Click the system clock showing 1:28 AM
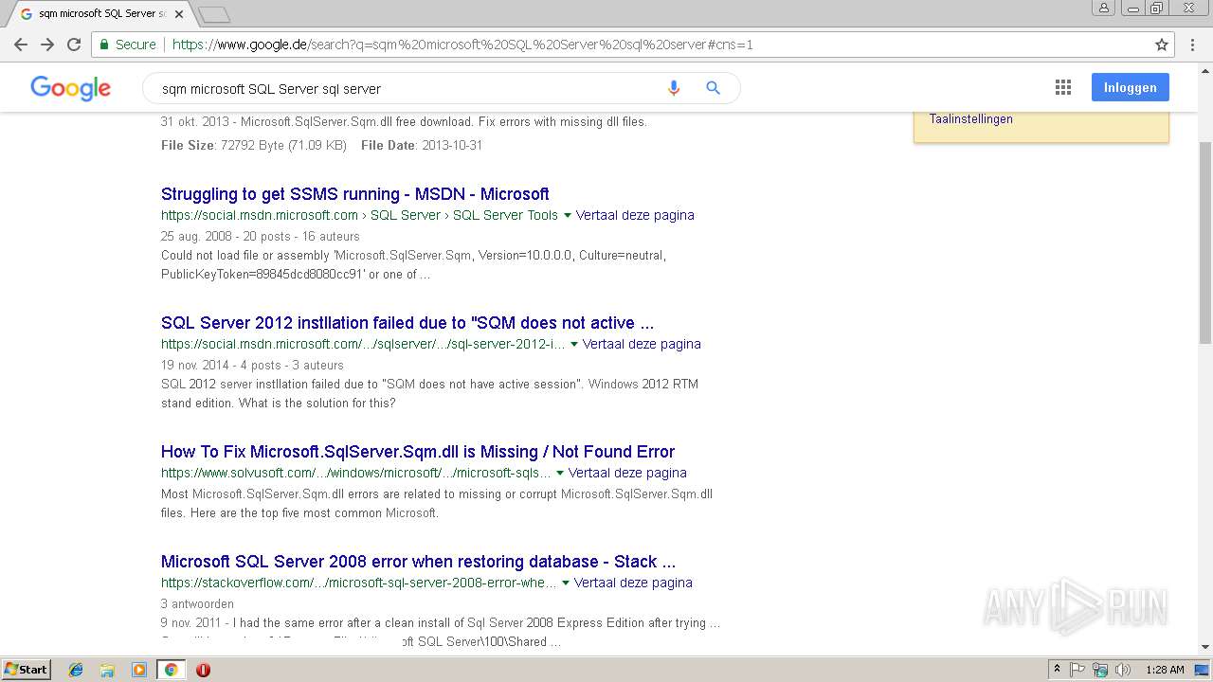This screenshot has height=682, width=1213. click(x=1165, y=670)
